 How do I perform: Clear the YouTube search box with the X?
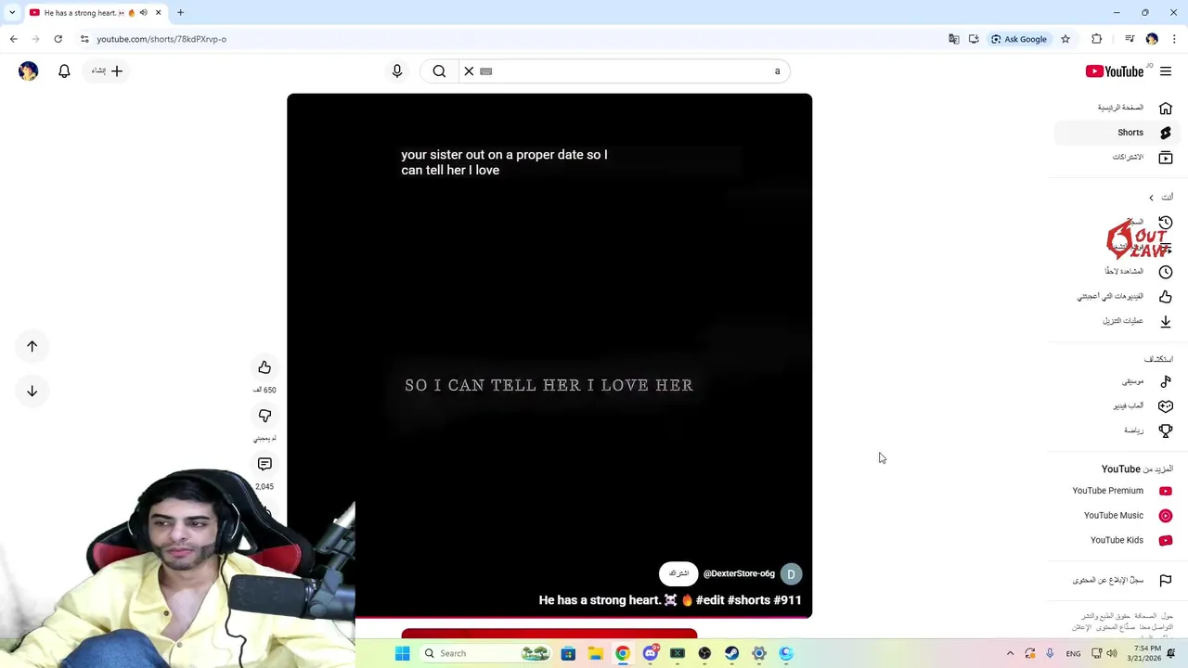click(x=469, y=71)
